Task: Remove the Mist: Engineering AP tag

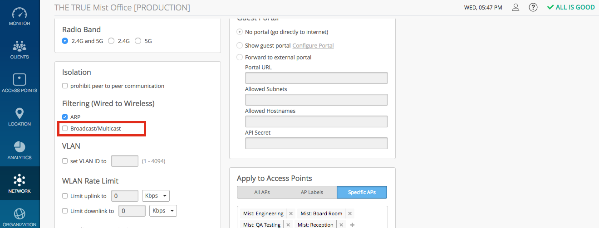Action: pos(291,213)
